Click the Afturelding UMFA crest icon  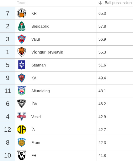point(22,91)
